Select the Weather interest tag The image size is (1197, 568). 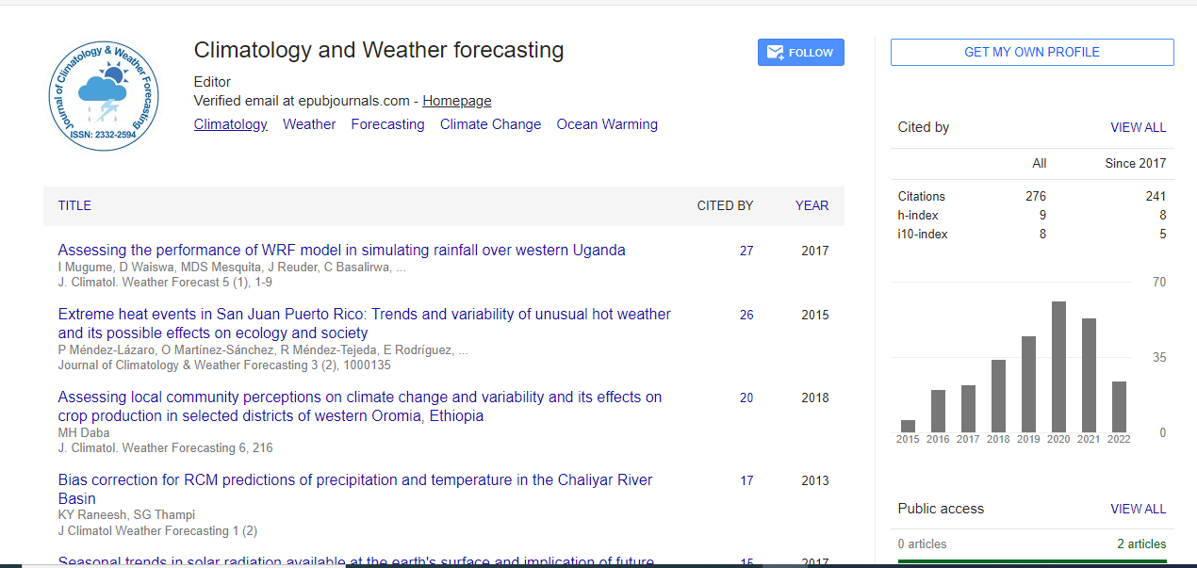click(x=309, y=124)
